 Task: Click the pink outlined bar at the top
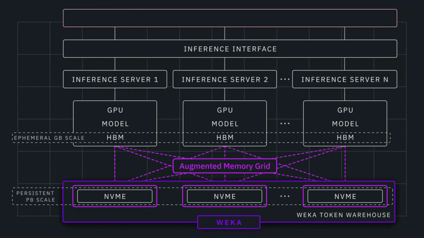pyautogui.click(x=229, y=17)
